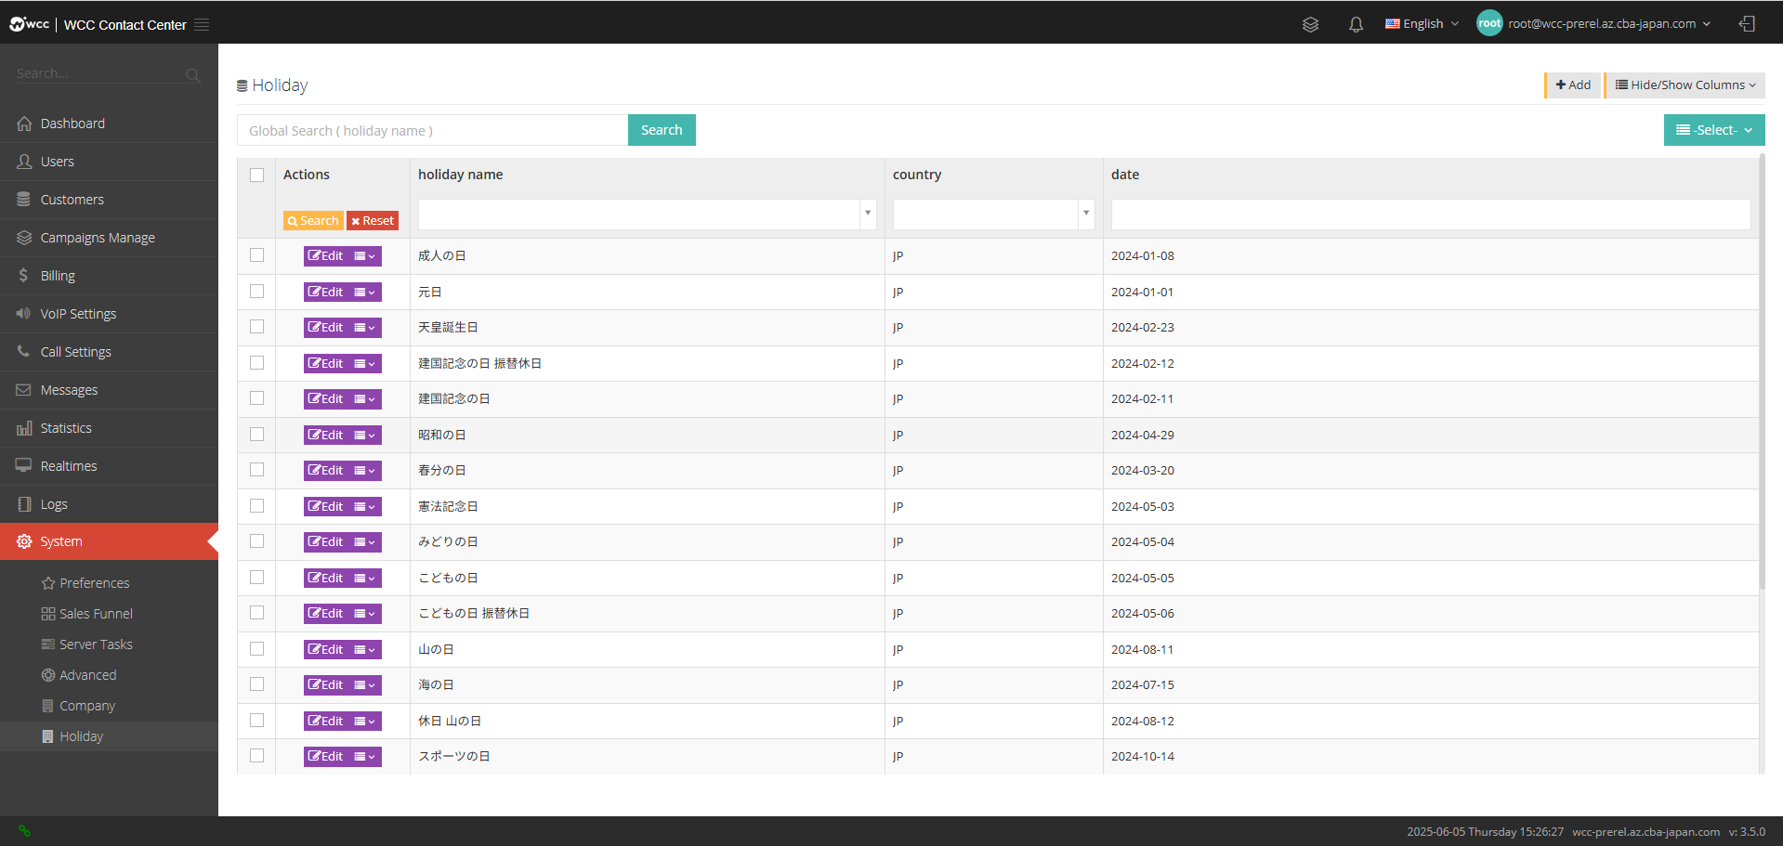Click the teal global Search button
The height and width of the screenshot is (846, 1783).
point(662,130)
